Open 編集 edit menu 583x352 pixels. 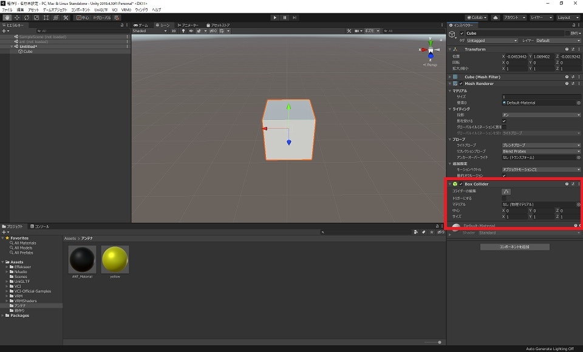[20, 10]
